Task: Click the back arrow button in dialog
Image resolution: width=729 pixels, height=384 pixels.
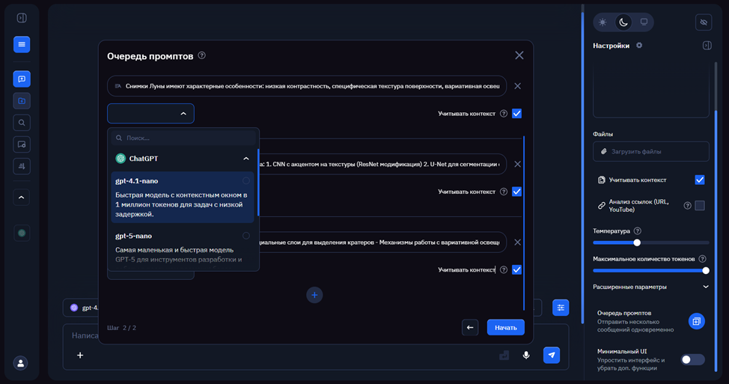Action: 470,327
